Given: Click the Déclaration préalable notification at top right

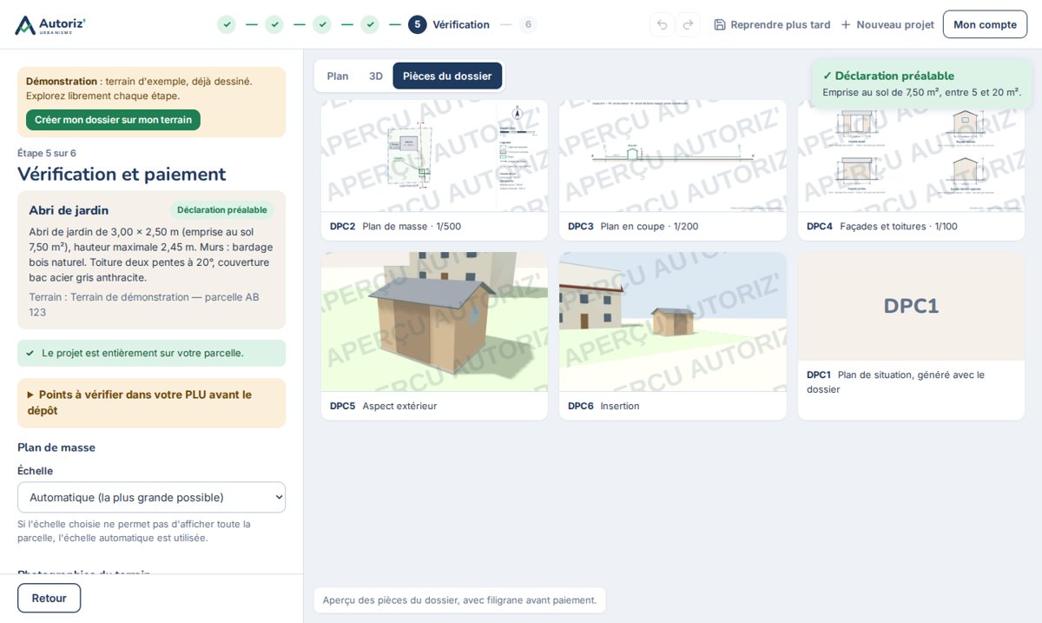Looking at the screenshot, I should point(922,83).
